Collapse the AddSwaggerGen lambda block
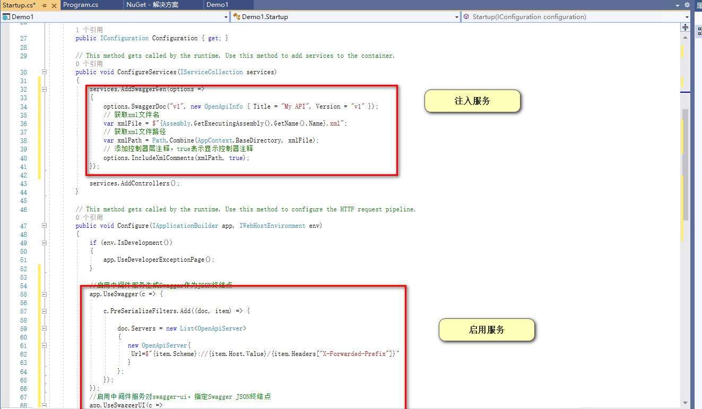This screenshot has width=702, height=409. [45, 90]
